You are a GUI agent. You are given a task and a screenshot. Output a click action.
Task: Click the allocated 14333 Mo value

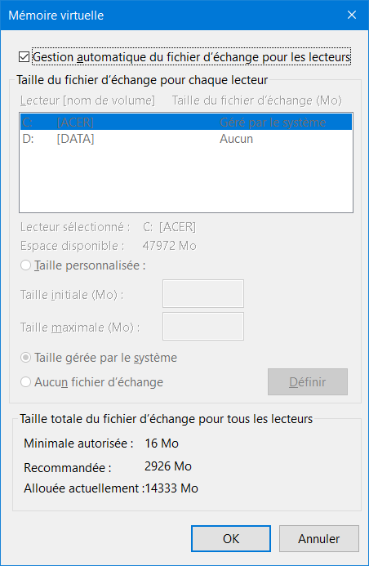[171, 488]
